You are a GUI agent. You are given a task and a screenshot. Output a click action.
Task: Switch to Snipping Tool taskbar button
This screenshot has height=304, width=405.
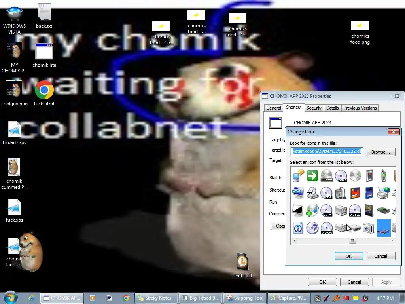[x=245, y=298]
